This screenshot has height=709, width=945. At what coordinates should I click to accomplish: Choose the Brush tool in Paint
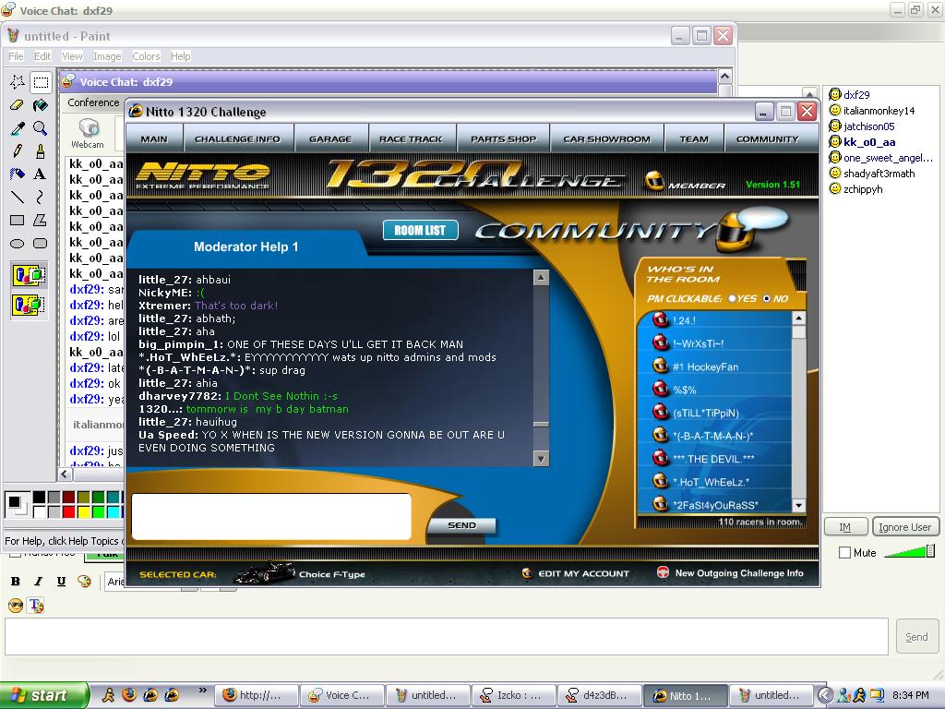[41, 150]
